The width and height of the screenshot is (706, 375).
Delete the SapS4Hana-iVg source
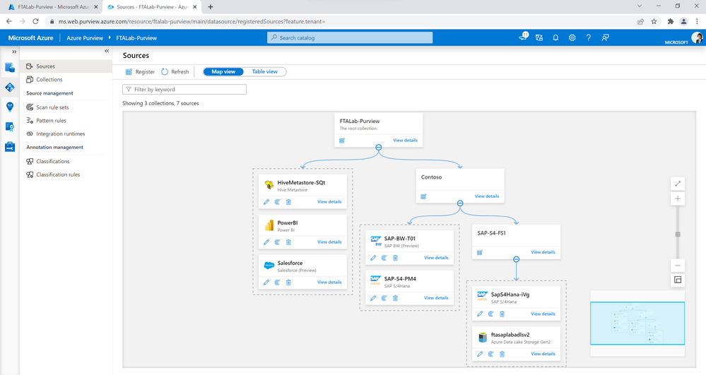502,314
